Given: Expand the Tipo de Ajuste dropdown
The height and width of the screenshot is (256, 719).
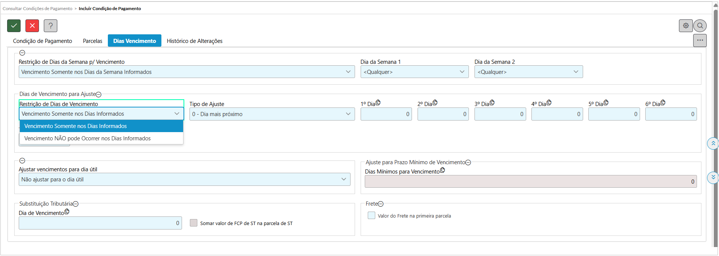Looking at the screenshot, I should [x=272, y=114].
